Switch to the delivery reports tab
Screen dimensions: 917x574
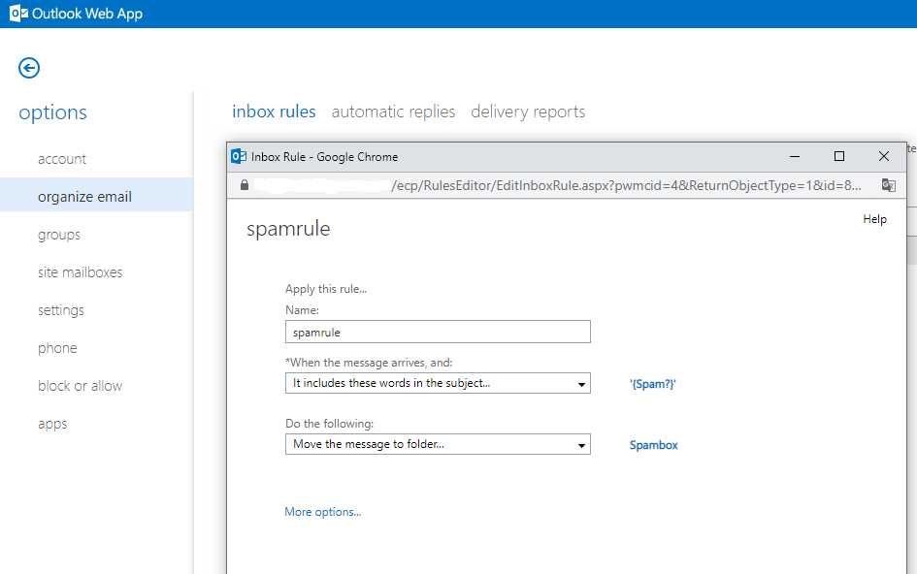click(528, 112)
